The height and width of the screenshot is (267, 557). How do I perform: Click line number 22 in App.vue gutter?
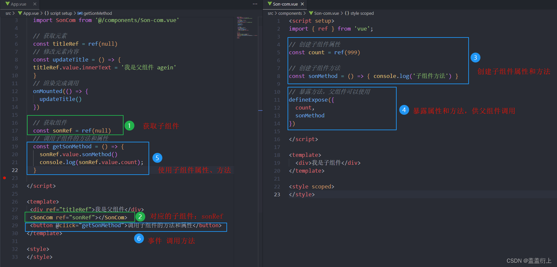[15, 170]
